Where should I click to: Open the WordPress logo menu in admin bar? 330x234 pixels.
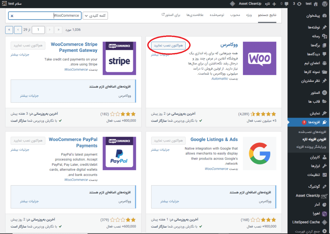tap(325, 4)
